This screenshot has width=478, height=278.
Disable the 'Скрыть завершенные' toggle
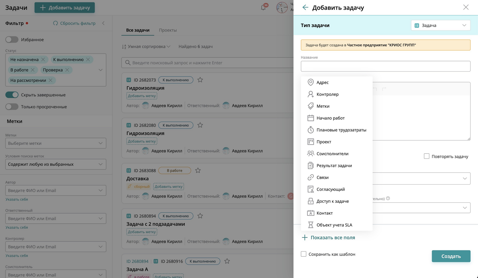click(12, 95)
